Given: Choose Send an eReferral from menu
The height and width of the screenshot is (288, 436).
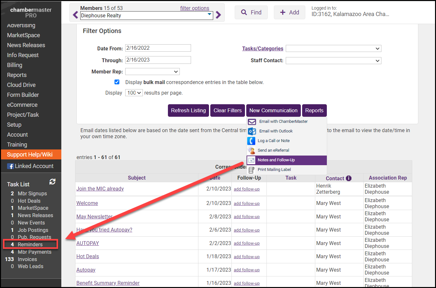Looking at the screenshot, I should pos(273,150).
